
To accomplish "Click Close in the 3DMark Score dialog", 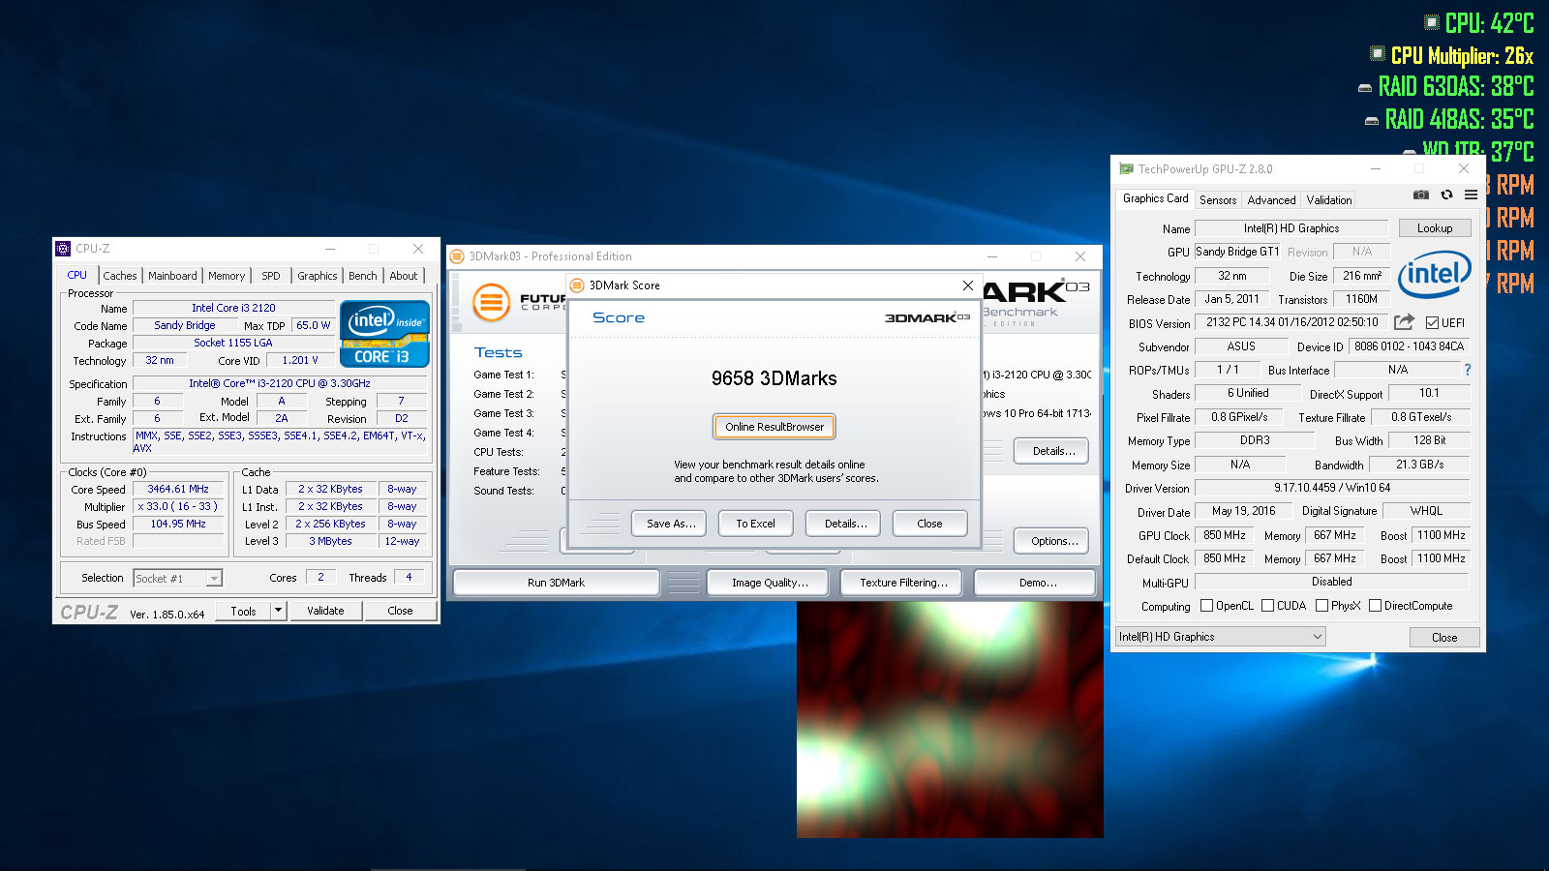I will 929,524.
